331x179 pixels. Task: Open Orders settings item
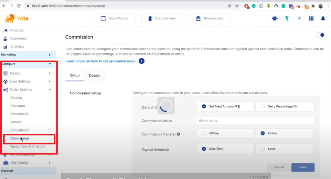tap(16, 122)
